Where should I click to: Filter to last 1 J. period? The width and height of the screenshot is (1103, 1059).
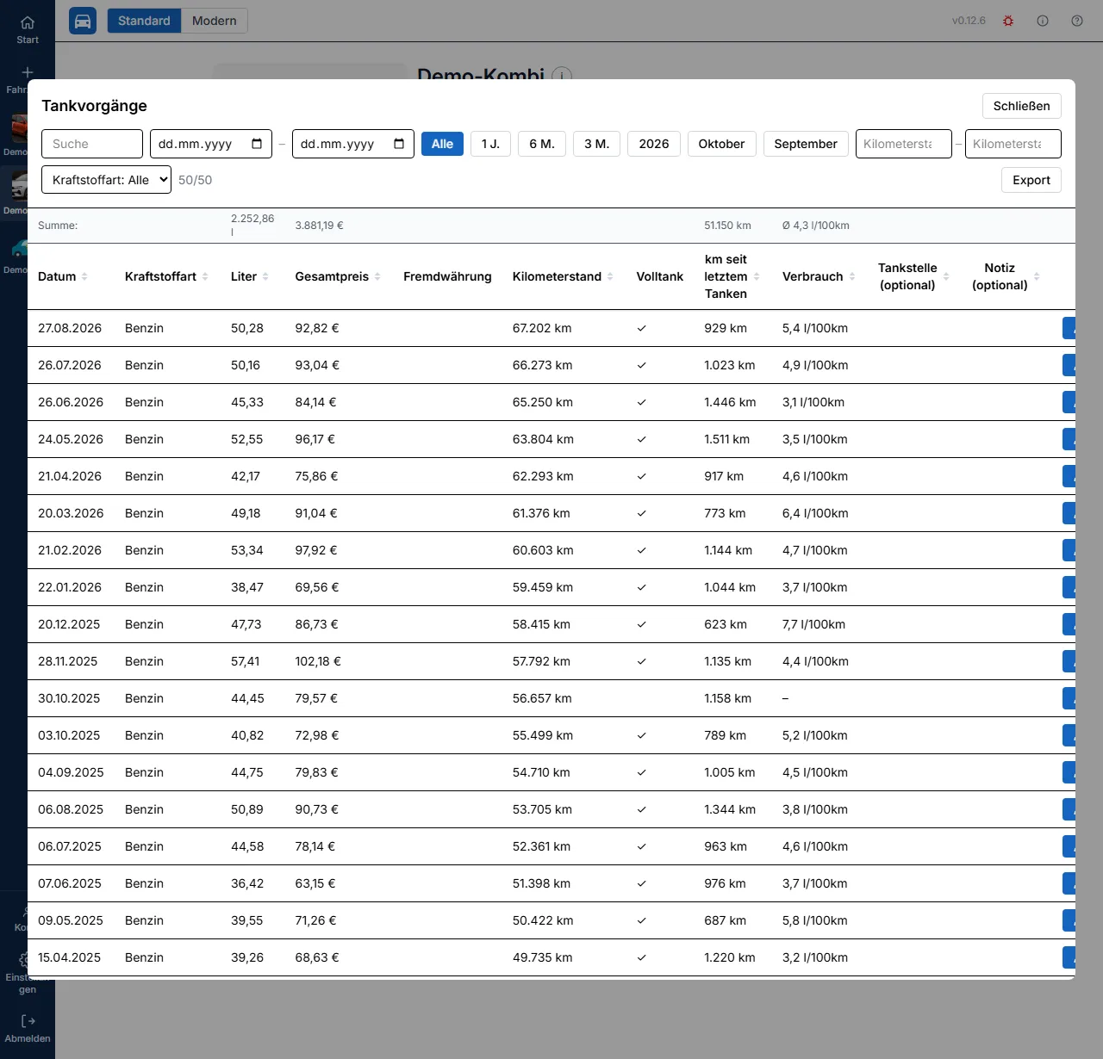coord(490,144)
